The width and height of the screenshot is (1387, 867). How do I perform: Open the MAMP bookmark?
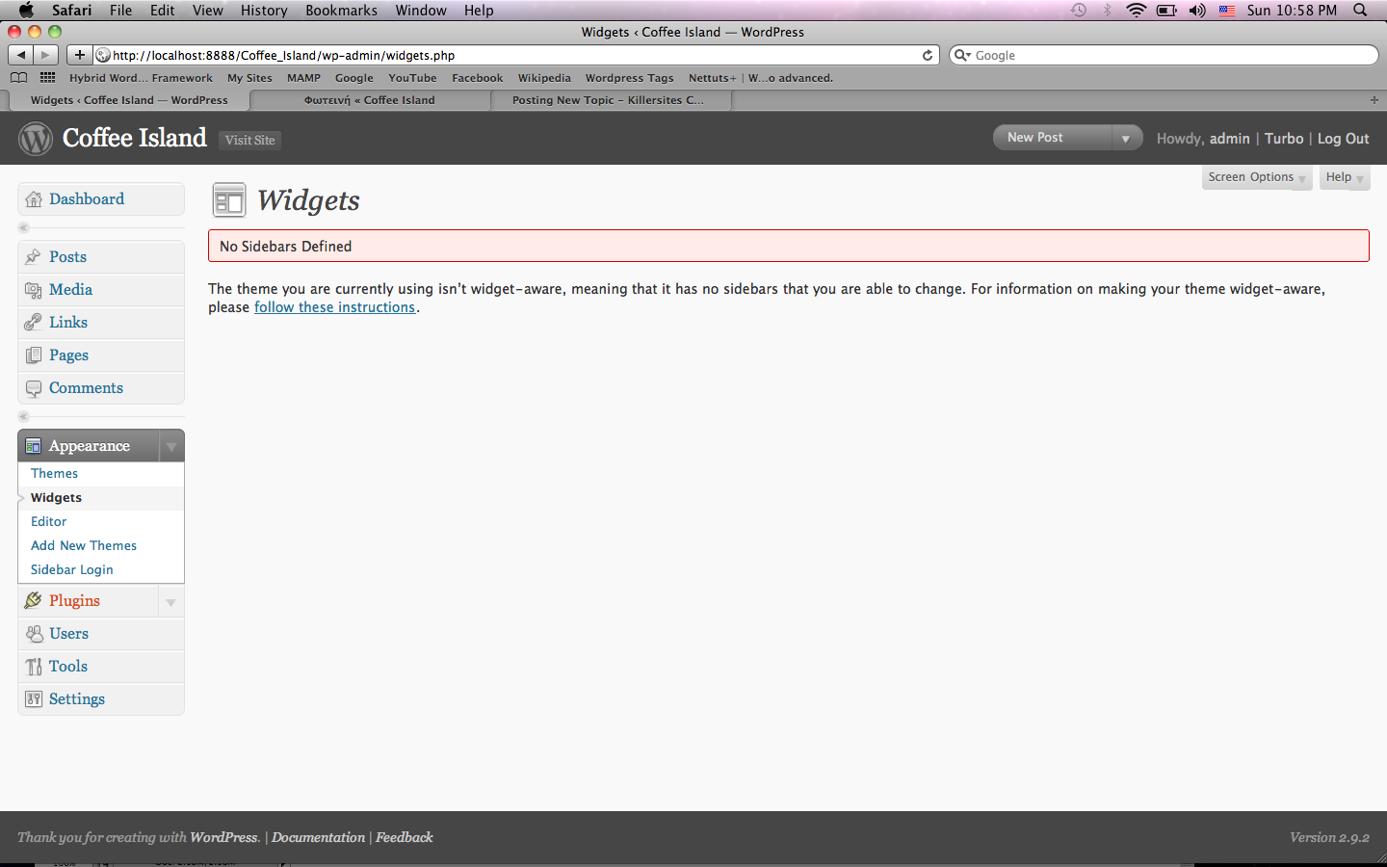(x=303, y=78)
